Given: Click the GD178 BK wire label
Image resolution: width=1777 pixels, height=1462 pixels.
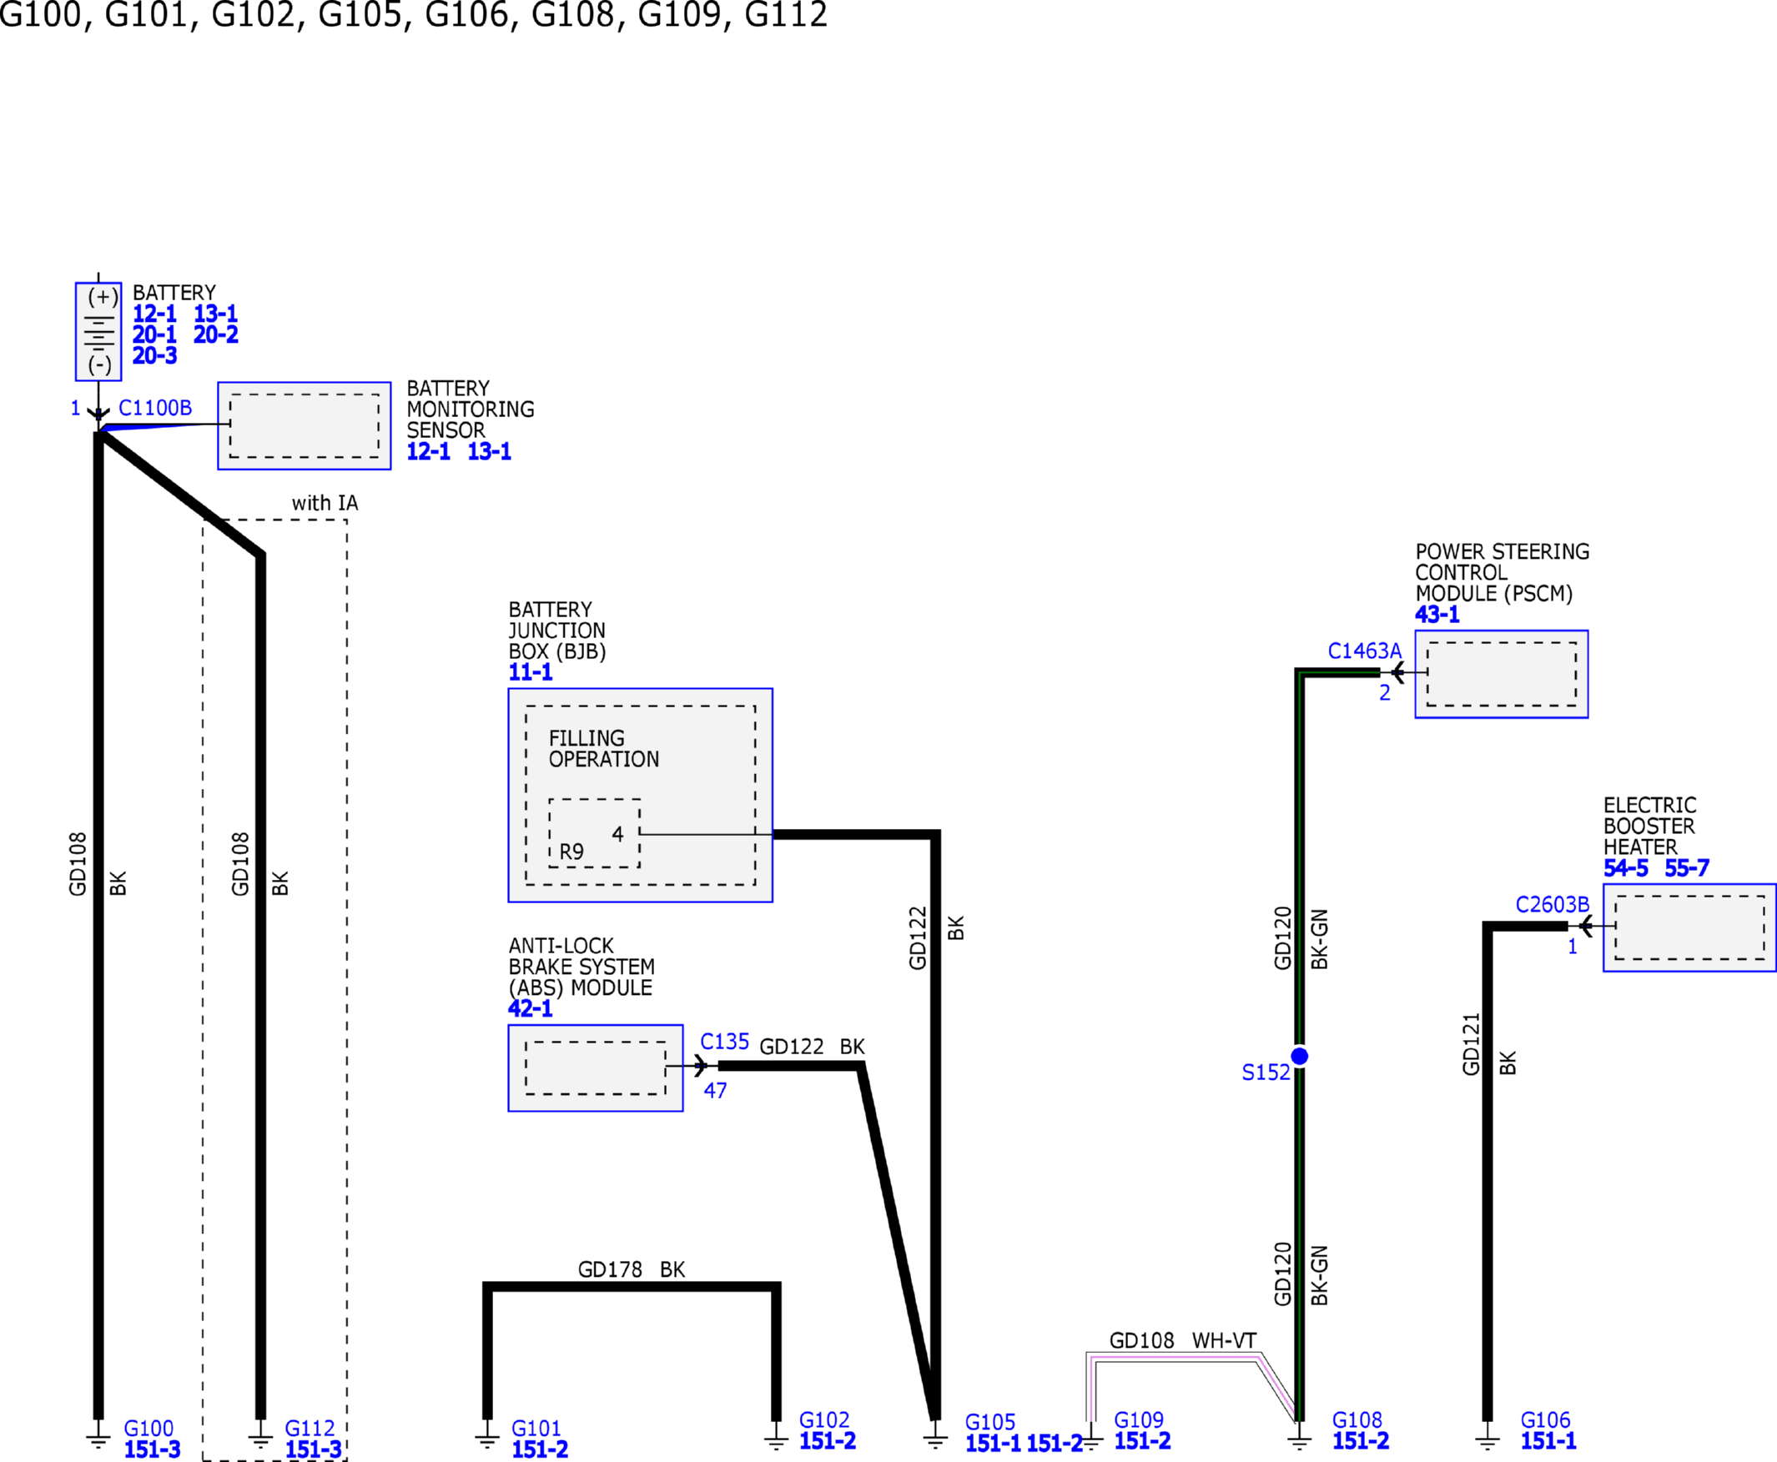Looking at the screenshot, I should click(631, 1269).
